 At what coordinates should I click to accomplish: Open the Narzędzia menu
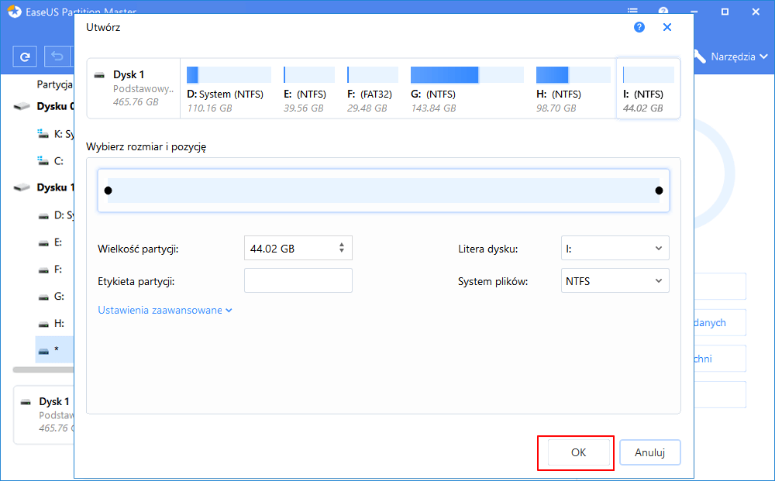[x=739, y=57]
